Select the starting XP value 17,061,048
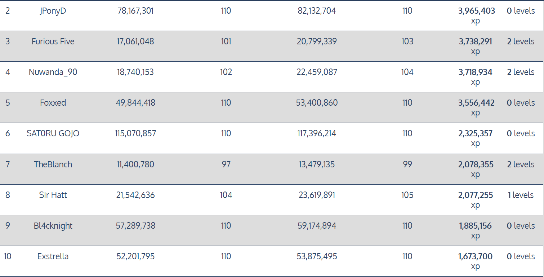 tap(135, 41)
